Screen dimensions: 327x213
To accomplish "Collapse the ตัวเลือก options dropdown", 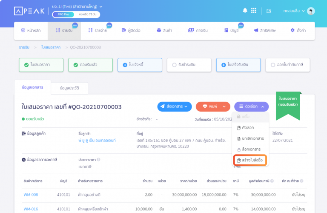I will pos(251,106).
